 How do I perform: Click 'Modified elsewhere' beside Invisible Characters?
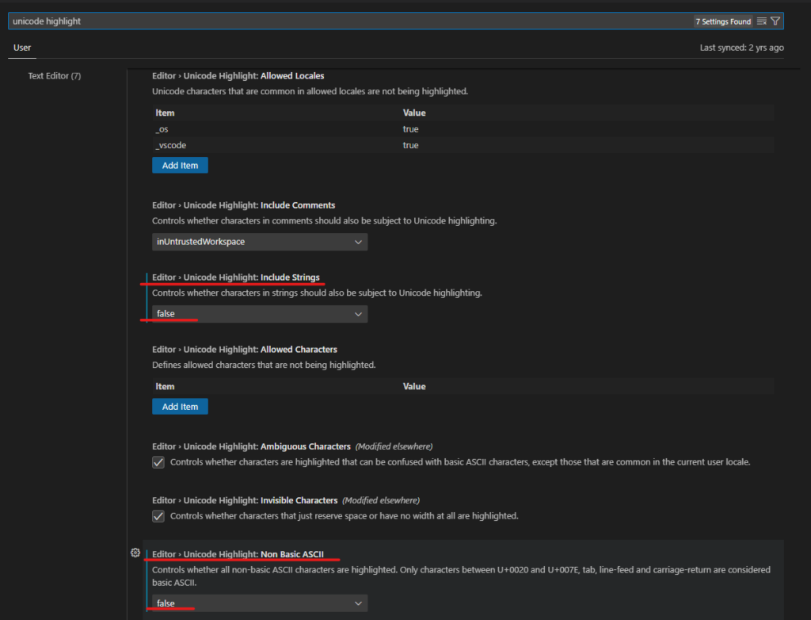point(381,500)
